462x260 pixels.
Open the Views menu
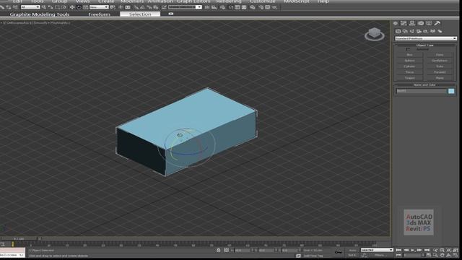(82, 1)
